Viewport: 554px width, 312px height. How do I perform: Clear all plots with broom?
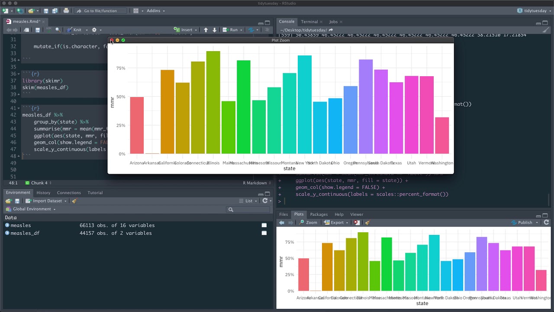(x=367, y=222)
